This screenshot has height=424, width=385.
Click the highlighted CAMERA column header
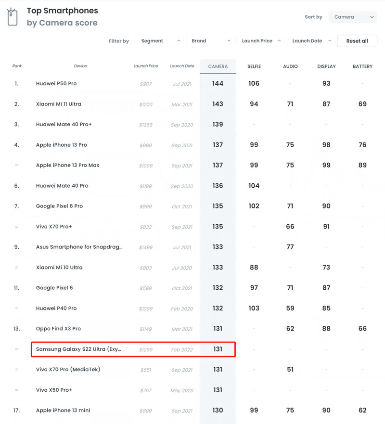point(218,66)
